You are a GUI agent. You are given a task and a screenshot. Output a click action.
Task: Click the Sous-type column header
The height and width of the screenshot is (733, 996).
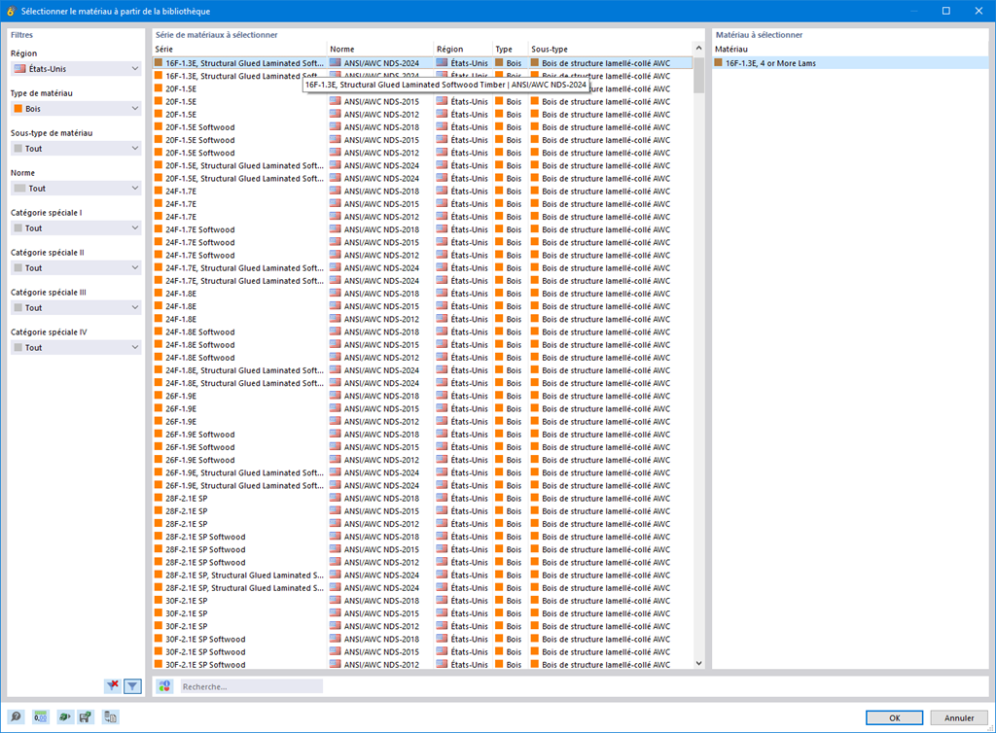click(610, 49)
